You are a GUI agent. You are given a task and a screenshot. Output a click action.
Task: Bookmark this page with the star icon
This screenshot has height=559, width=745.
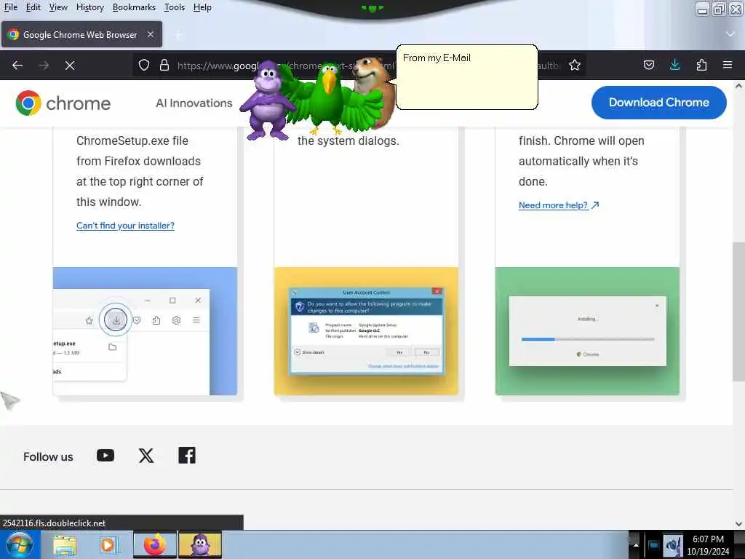(x=575, y=65)
